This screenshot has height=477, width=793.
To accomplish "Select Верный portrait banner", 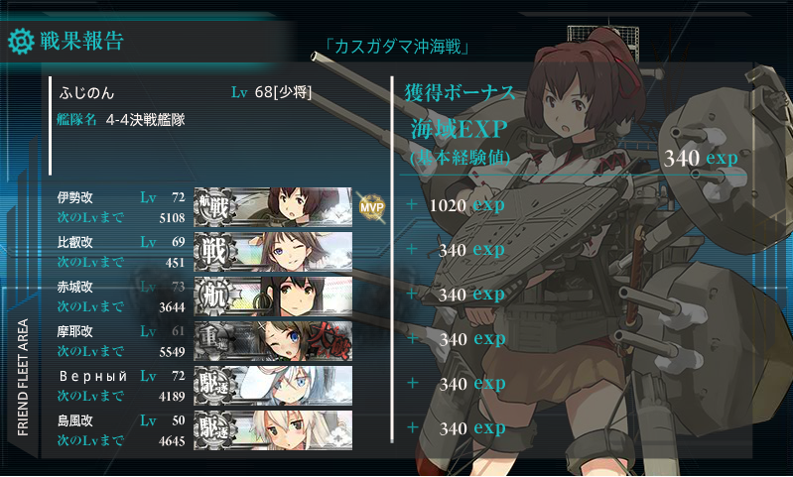I will [273, 386].
